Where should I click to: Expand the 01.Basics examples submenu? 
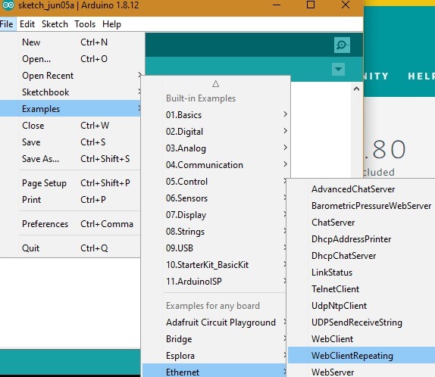(216, 115)
